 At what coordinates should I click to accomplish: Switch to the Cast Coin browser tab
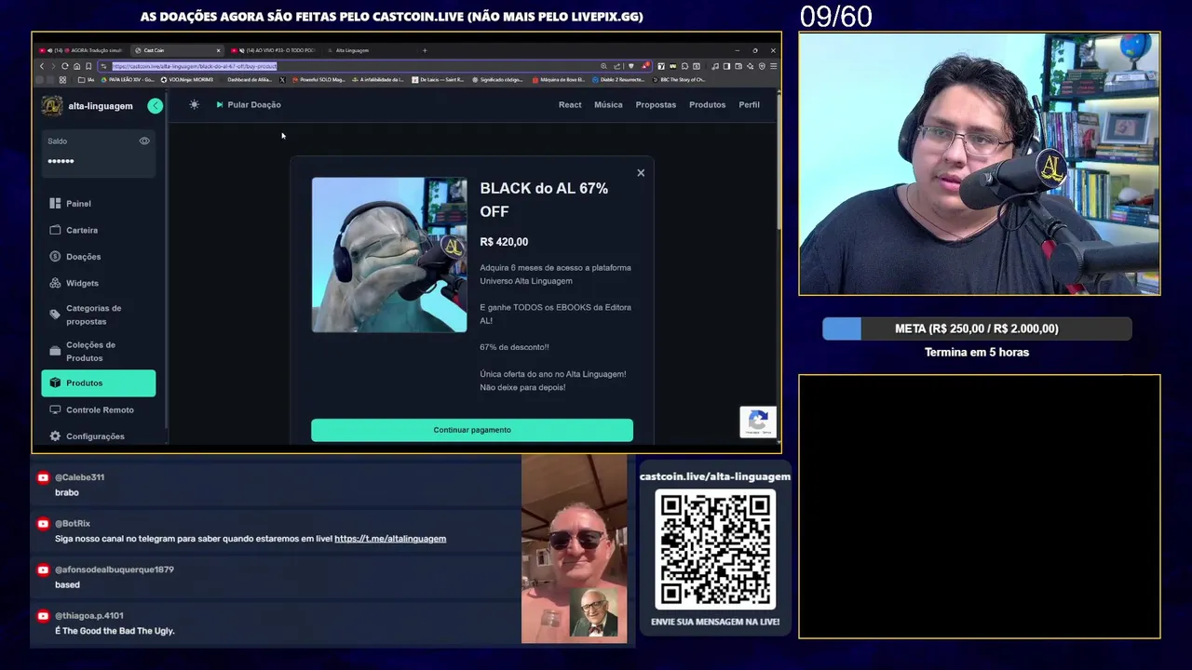pyautogui.click(x=175, y=50)
